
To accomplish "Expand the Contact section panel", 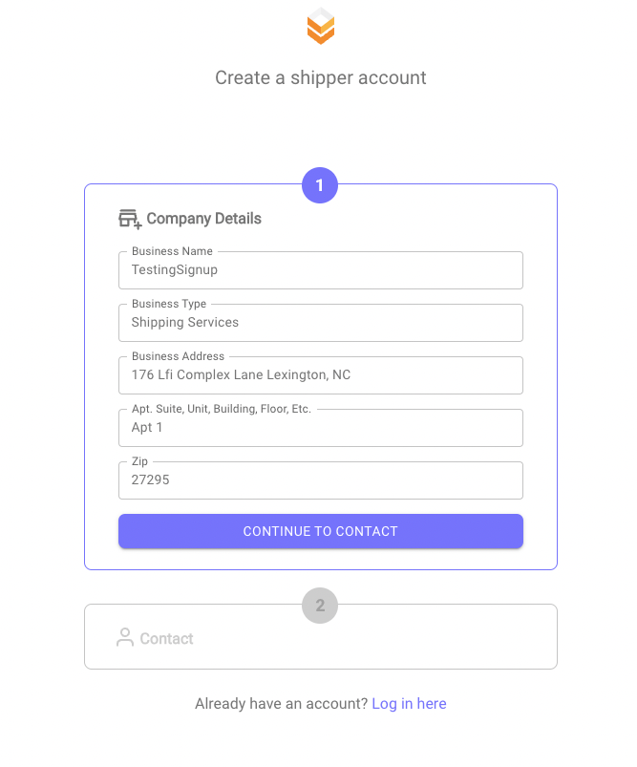I will click(321, 637).
